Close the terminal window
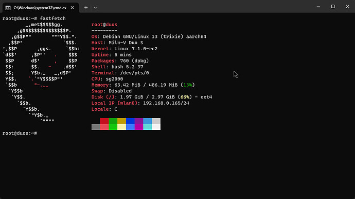Viewport: 355px width, 199px height. 347,7
